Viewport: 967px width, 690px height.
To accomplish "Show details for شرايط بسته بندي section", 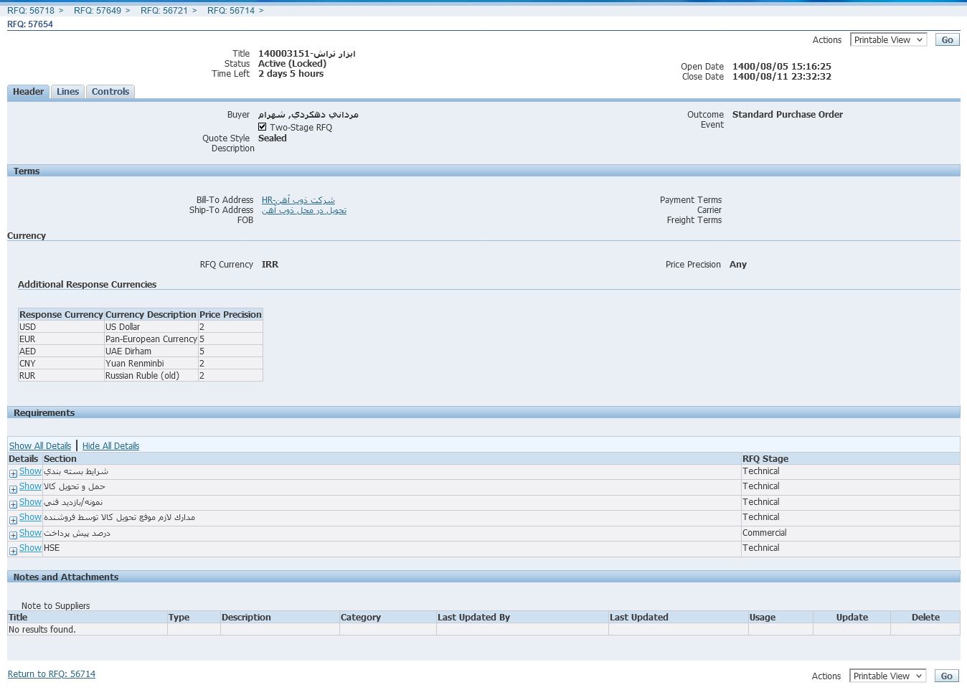I will click(x=30, y=471).
